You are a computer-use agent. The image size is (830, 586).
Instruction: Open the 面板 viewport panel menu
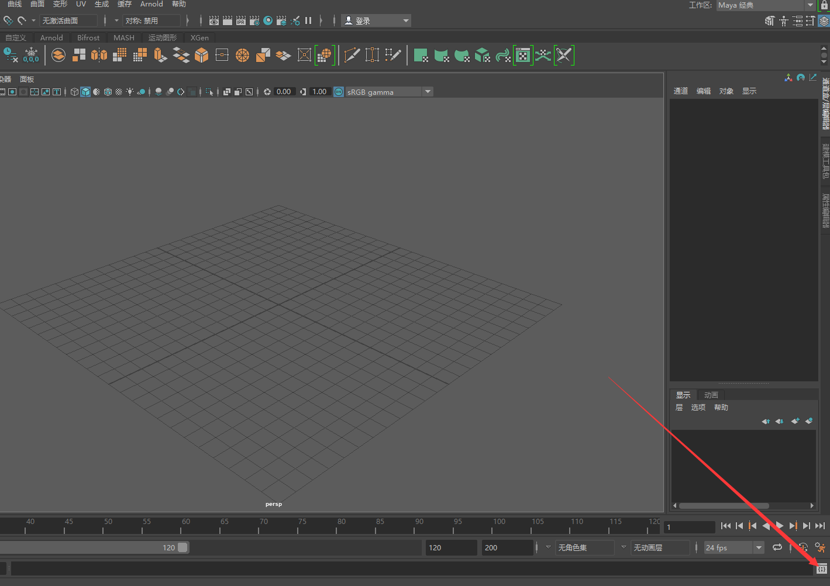coord(27,79)
